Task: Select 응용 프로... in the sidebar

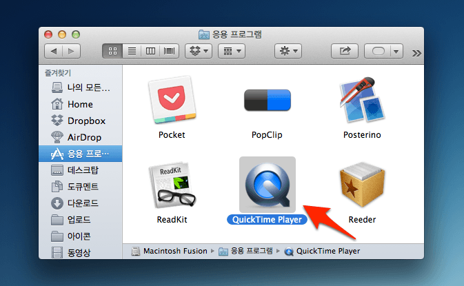Action: coord(81,154)
